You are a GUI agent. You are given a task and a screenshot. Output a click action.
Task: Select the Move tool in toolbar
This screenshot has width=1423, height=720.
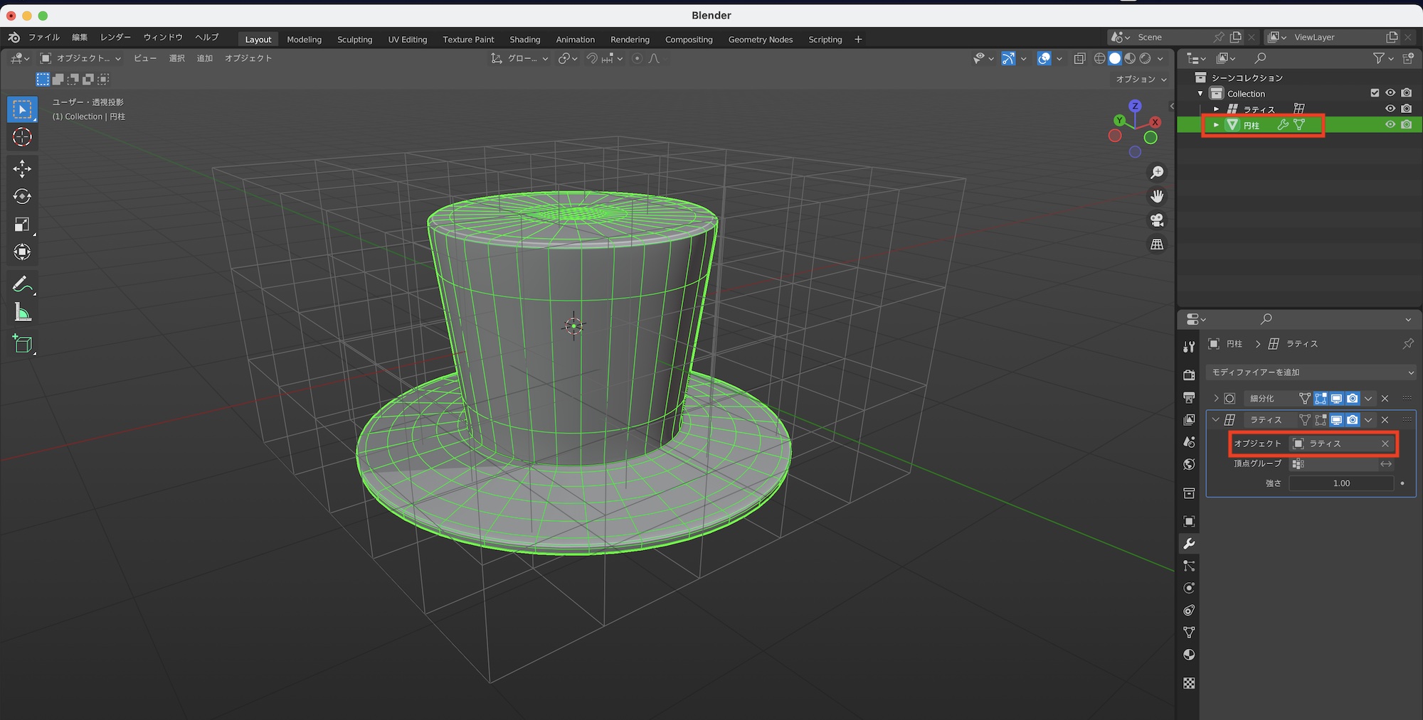tap(22, 168)
